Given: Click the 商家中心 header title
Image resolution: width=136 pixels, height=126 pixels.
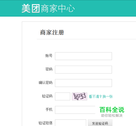Looking at the screenshot, I should tap(58, 9).
